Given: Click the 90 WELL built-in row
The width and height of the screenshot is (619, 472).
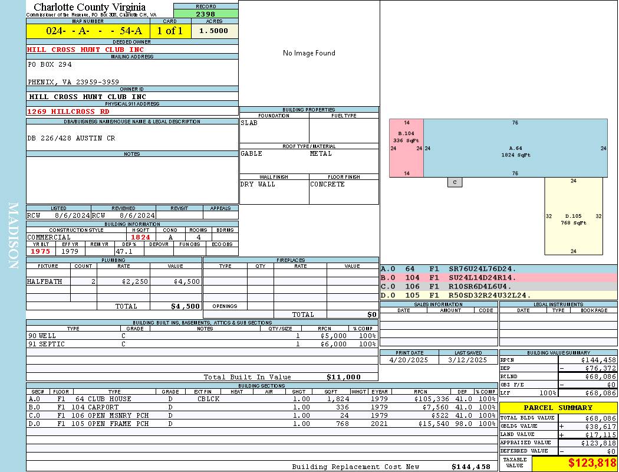Looking at the screenshot, I should pyautogui.click(x=202, y=336).
